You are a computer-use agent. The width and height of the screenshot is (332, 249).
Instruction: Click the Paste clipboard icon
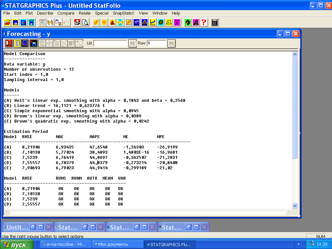click(x=58, y=22)
